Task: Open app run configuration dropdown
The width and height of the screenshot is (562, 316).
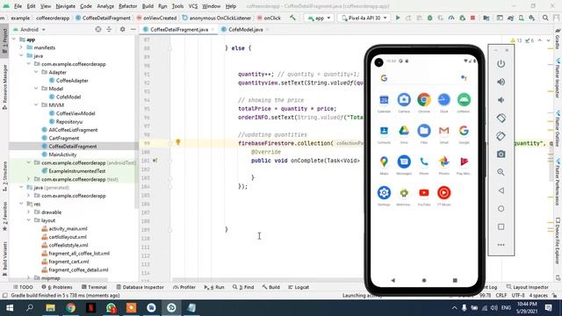Action: point(319,18)
